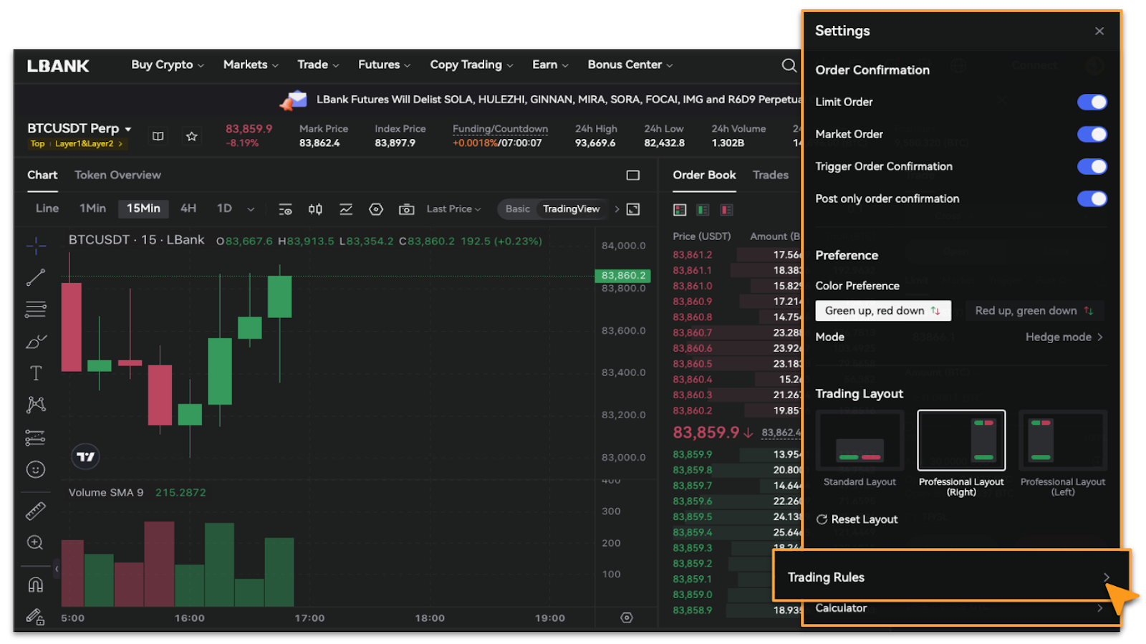Click Reset Layout
The height and width of the screenshot is (644, 1146).
(x=857, y=520)
